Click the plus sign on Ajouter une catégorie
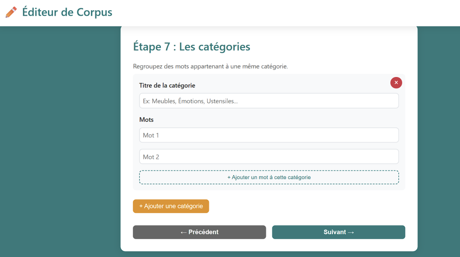Screen dimensions: 460x257 pos(141,206)
